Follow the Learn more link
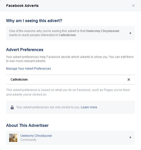Screen dimensions: 141x150 point(89,107)
